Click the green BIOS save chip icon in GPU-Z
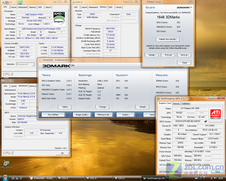This screenshot has height=181, width=226. pyautogui.click(x=205, y=121)
